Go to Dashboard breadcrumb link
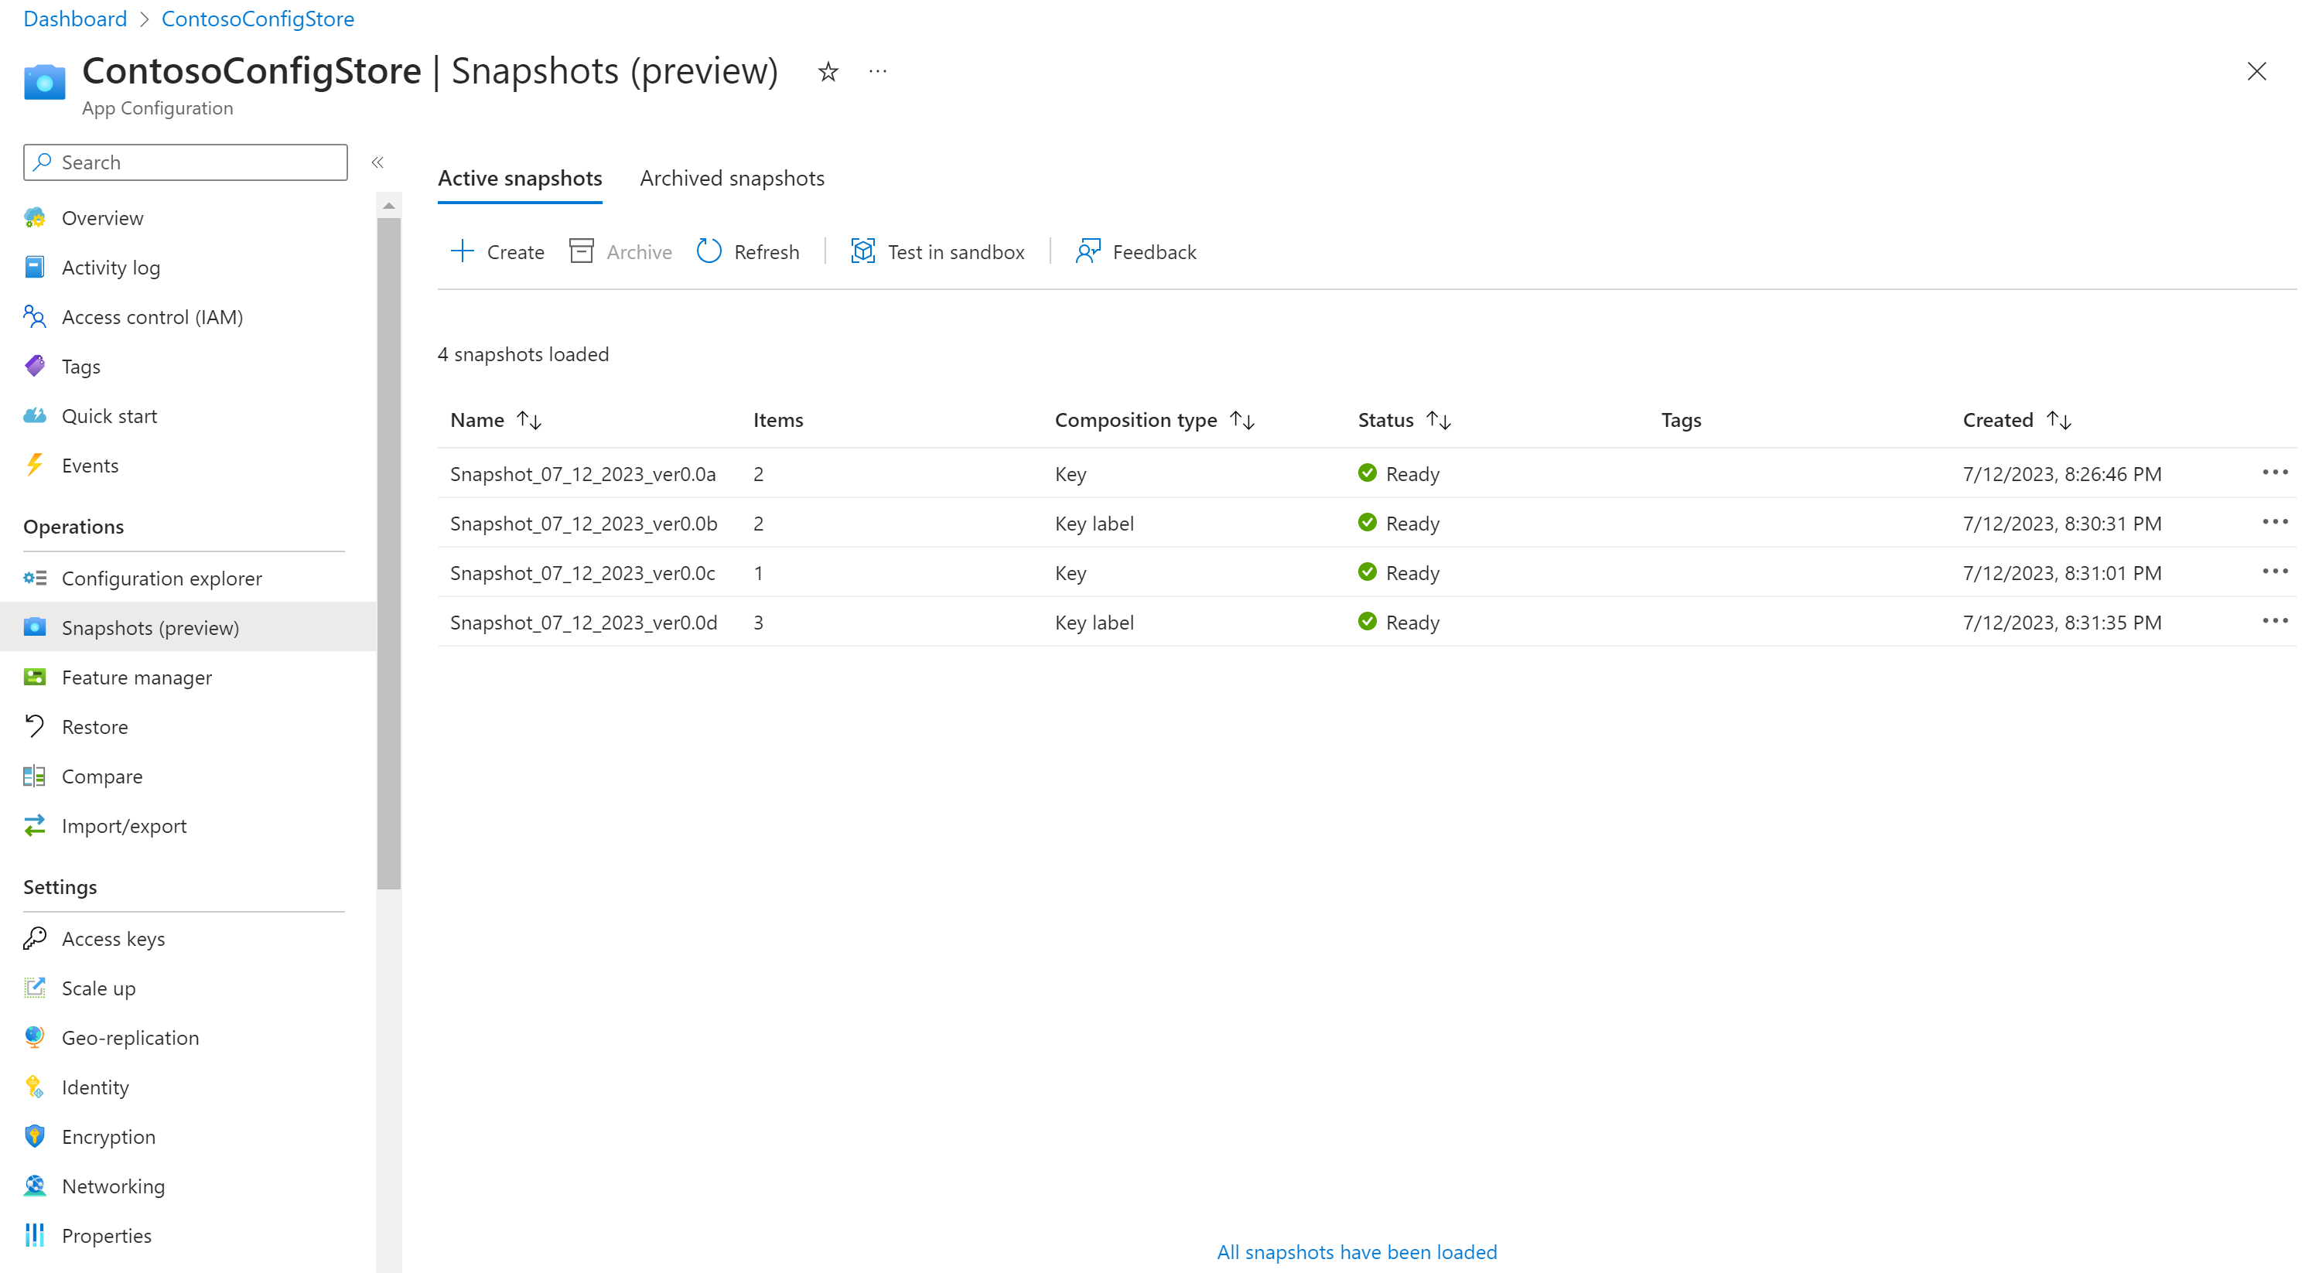Image resolution: width=2312 pixels, height=1273 pixels. click(74, 19)
